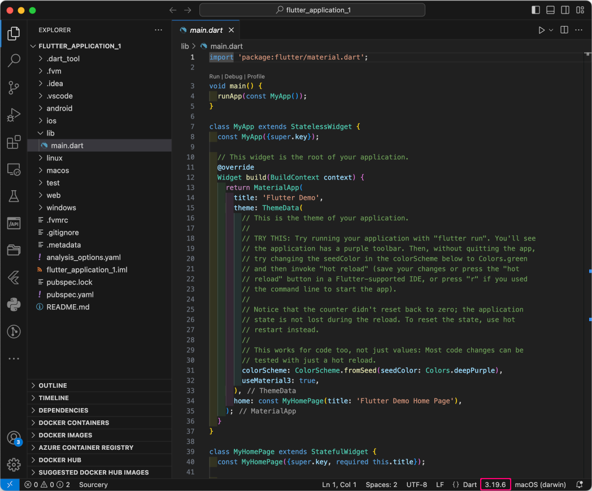The image size is (592, 491).
Task: Expand the DOCKER CONTAINERS section
Action: click(99, 423)
